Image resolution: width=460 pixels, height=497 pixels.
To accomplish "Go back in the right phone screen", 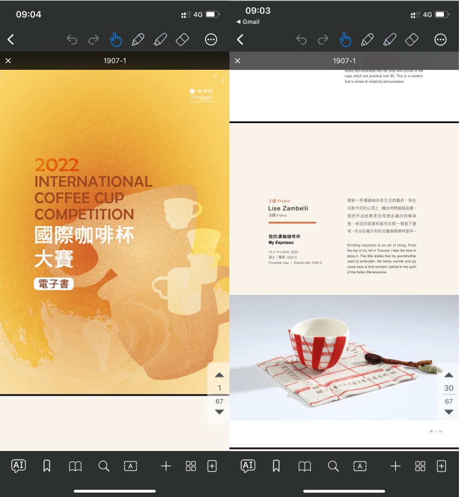I will 241,40.
